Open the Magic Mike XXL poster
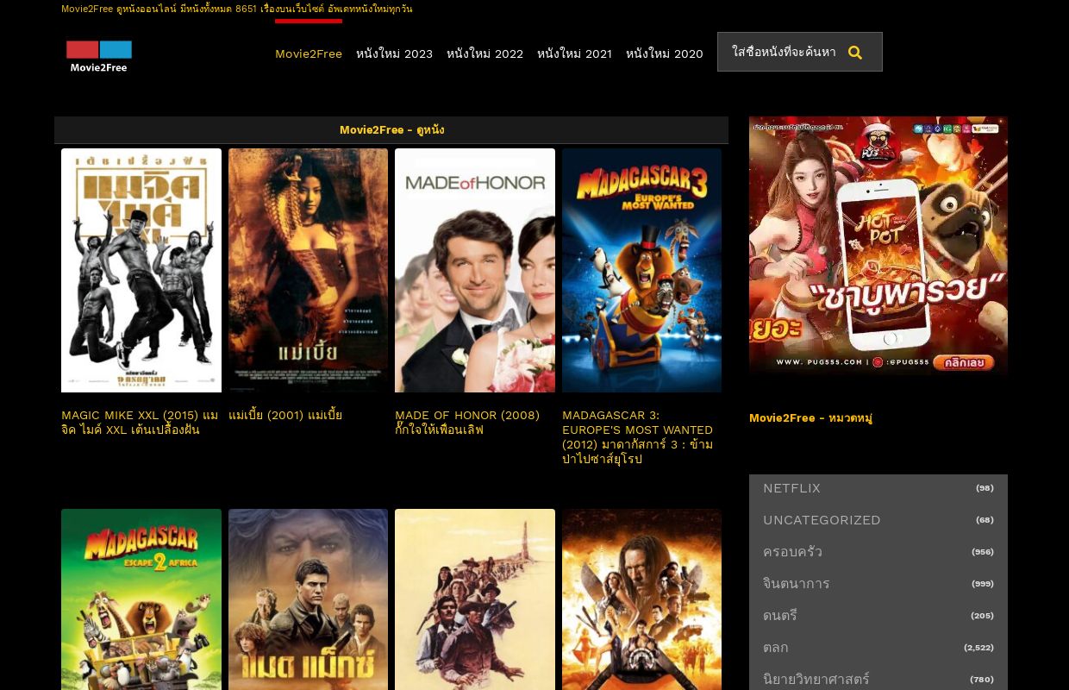 point(141,270)
